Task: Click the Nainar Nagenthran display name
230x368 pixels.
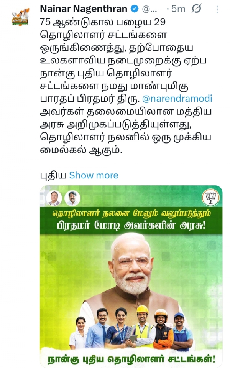Action: click(x=84, y=9)
